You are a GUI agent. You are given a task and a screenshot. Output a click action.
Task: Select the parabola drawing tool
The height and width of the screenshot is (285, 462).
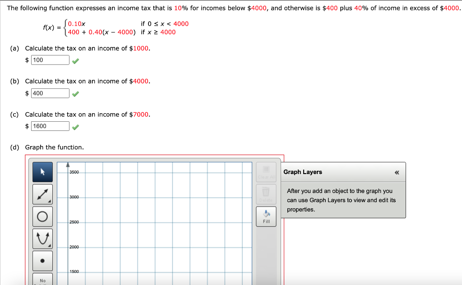coord(42,239)
